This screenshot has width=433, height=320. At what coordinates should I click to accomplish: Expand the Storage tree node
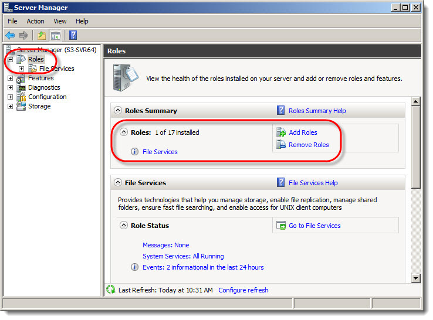click(x=10, y=106)
